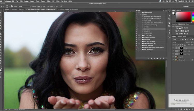Open the brush Mode dropdown

[x=25, y=6]
